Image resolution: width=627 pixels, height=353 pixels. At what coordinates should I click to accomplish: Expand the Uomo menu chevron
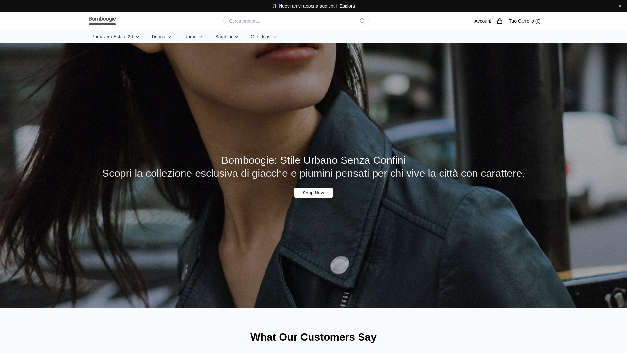pyautogui.click(x=201, y=37)
